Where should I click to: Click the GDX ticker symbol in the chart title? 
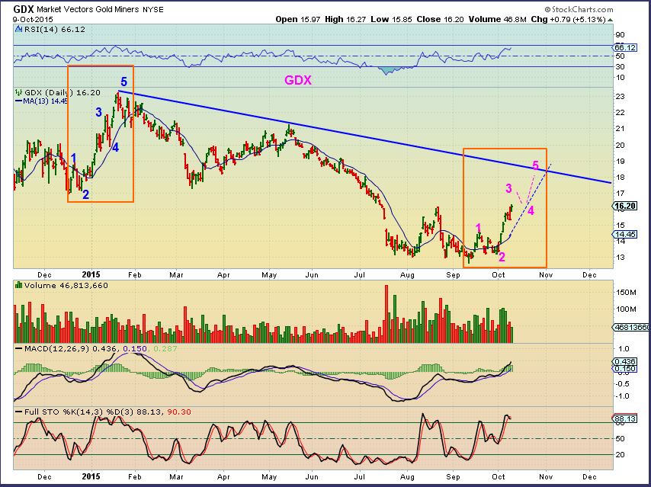coord(23,8)
